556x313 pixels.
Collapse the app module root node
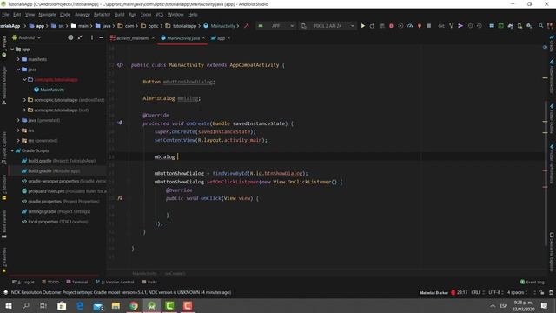pyautogui.click(x=12, y=50)
